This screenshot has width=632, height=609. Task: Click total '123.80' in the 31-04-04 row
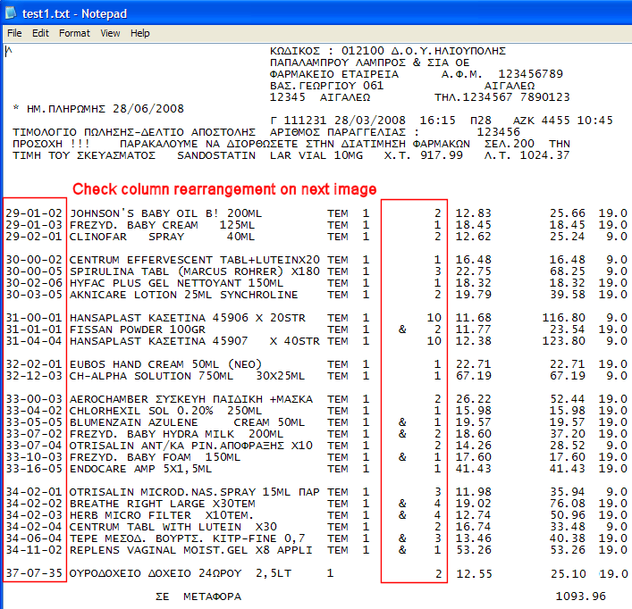point(563,341)
